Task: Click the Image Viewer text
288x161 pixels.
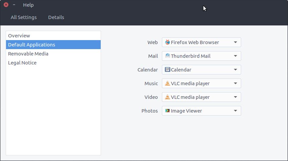Action: click(x=186, y=111)
